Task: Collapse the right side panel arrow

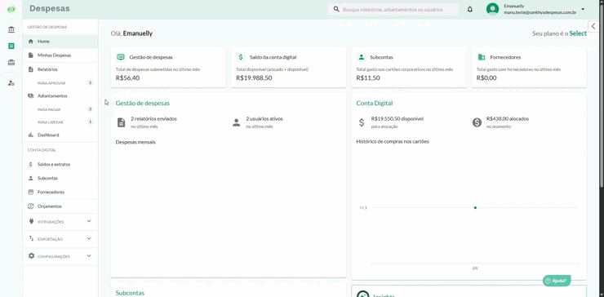Action: [x=593, y=26]
